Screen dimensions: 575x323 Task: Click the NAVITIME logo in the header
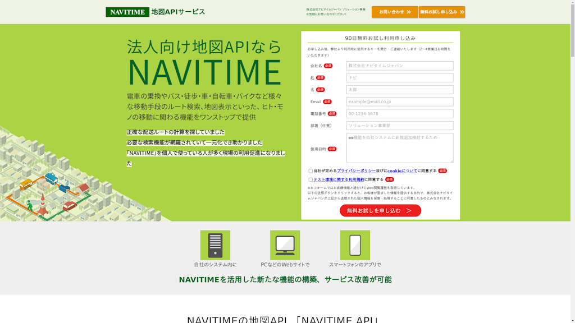tap(127, 12)
